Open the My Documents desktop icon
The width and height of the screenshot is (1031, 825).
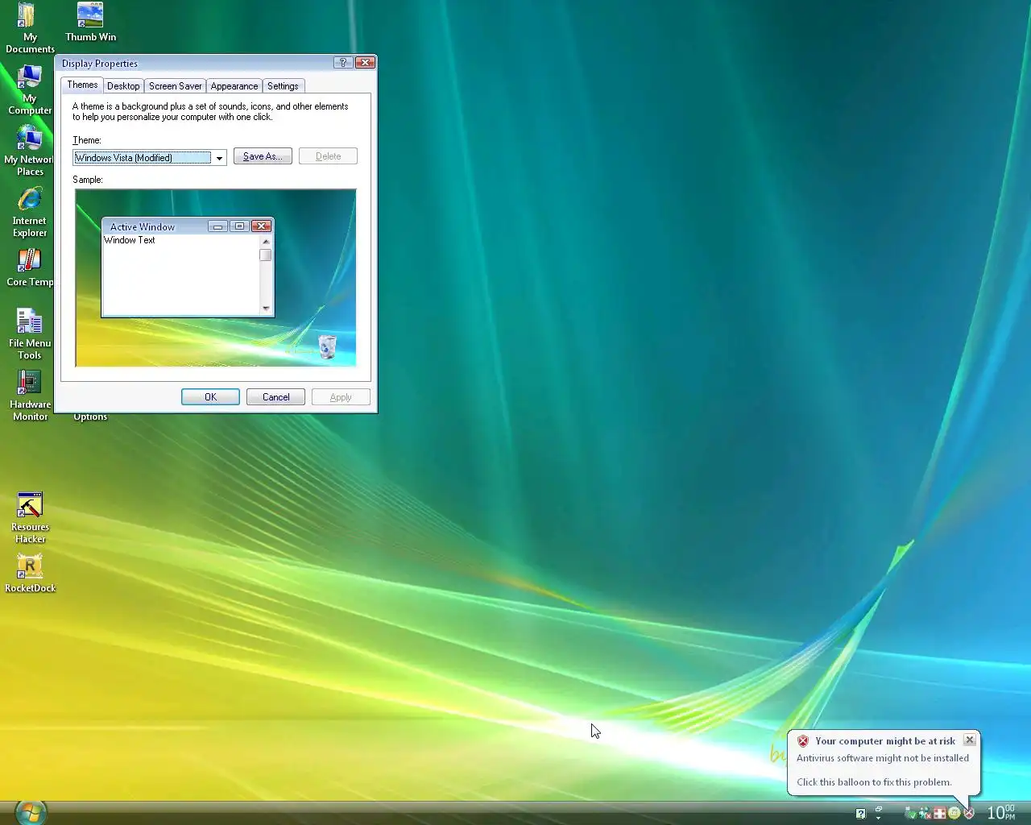pyautogui.click(x=29, y=27)
